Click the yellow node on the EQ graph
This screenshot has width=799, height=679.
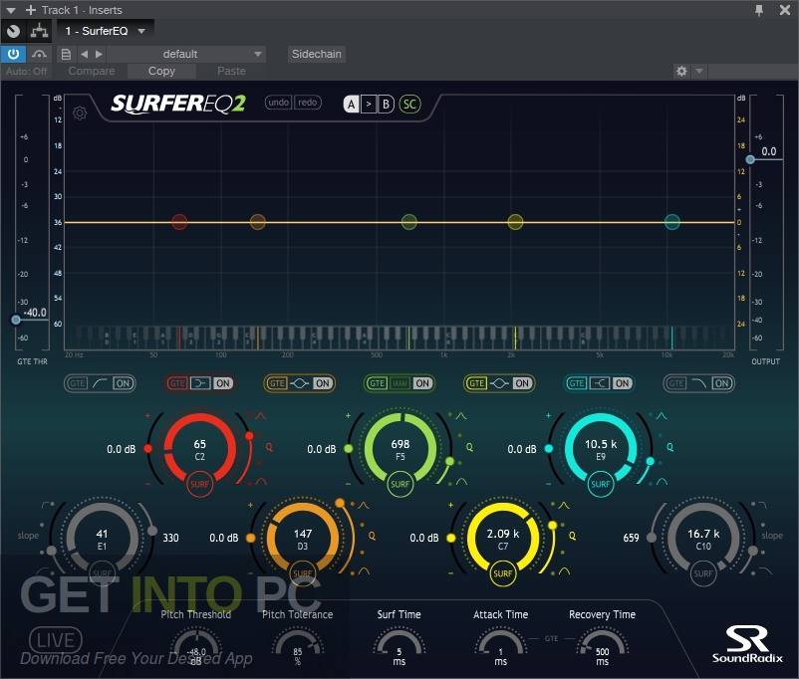[515, 222]
